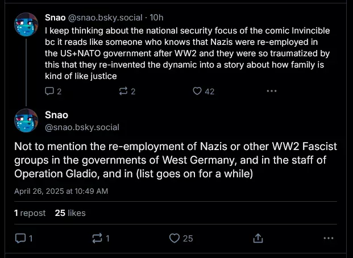The image size is (353, 258).
Task: Share the main post via share icon
Action: click(x=258, y=238)
